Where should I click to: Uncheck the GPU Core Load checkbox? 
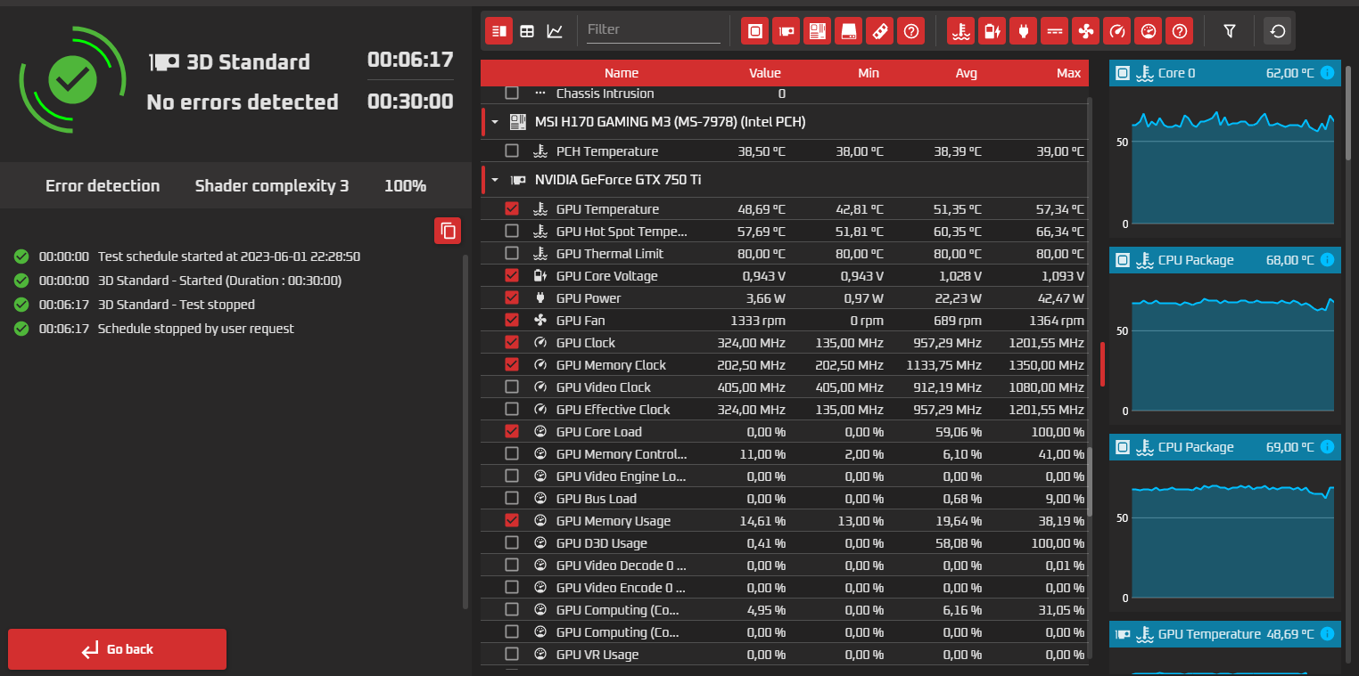(x=512, y=432)
